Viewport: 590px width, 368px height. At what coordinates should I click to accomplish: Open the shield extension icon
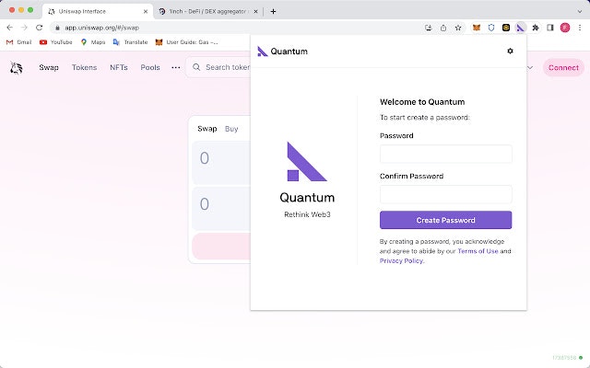tap(491, 28)
